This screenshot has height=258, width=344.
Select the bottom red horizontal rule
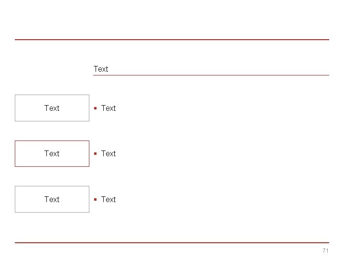[x=172, y=243]
